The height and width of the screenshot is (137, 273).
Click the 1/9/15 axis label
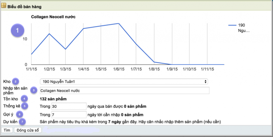coord(172,69)
